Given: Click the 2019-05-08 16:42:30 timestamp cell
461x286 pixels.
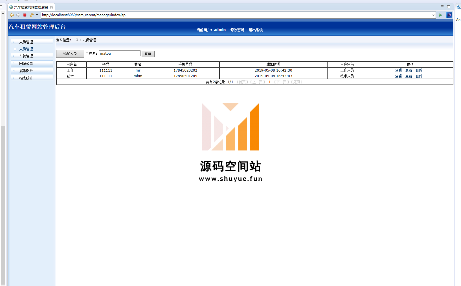Looking at the screenshot, I should 273,70.
